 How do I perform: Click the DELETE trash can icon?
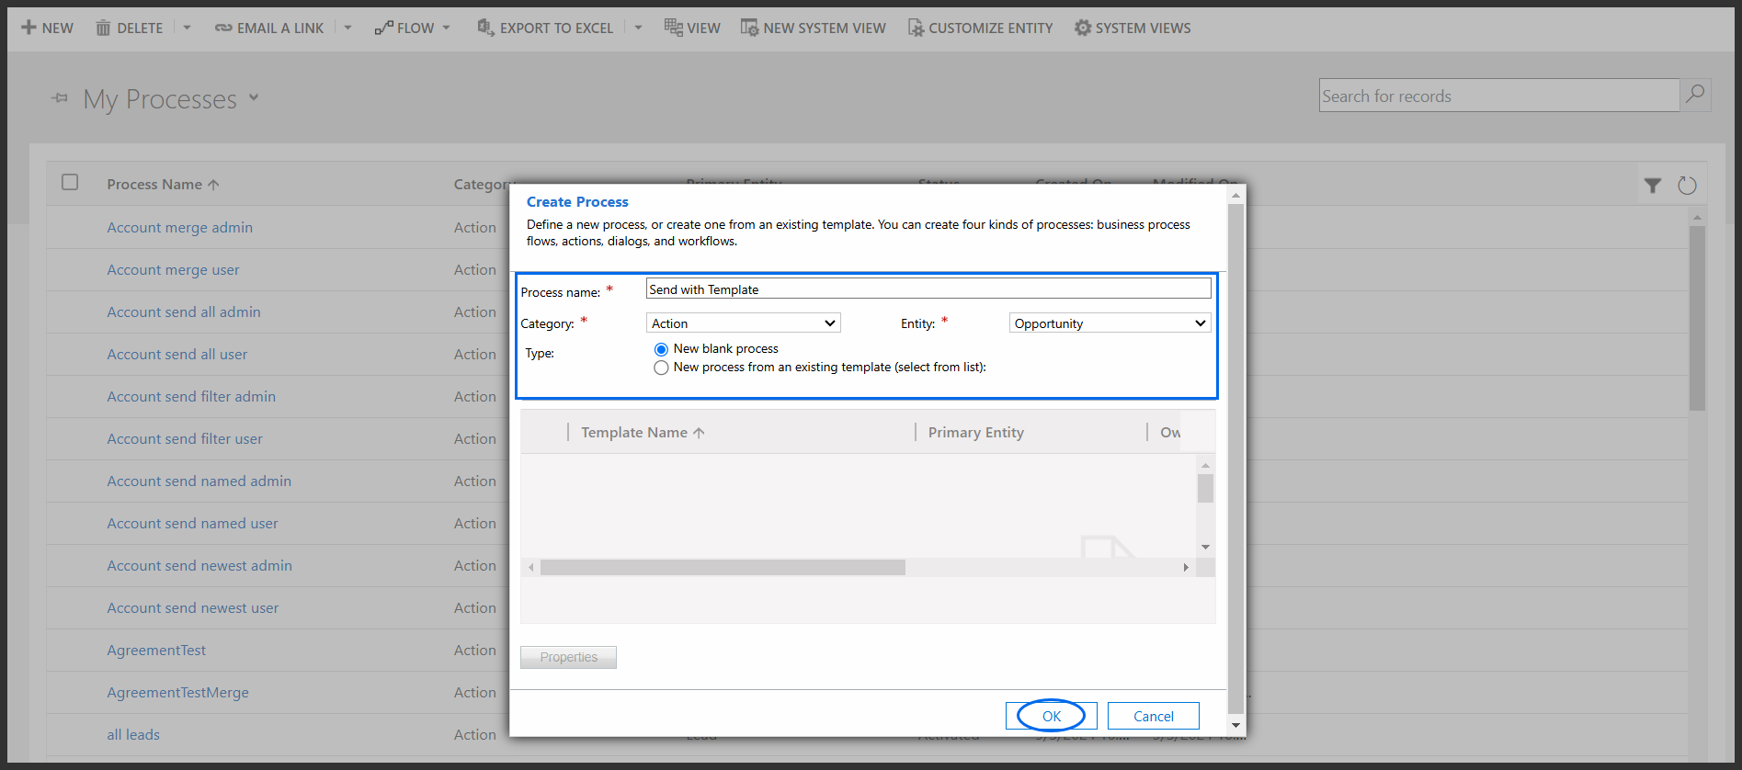click(103, 28)
